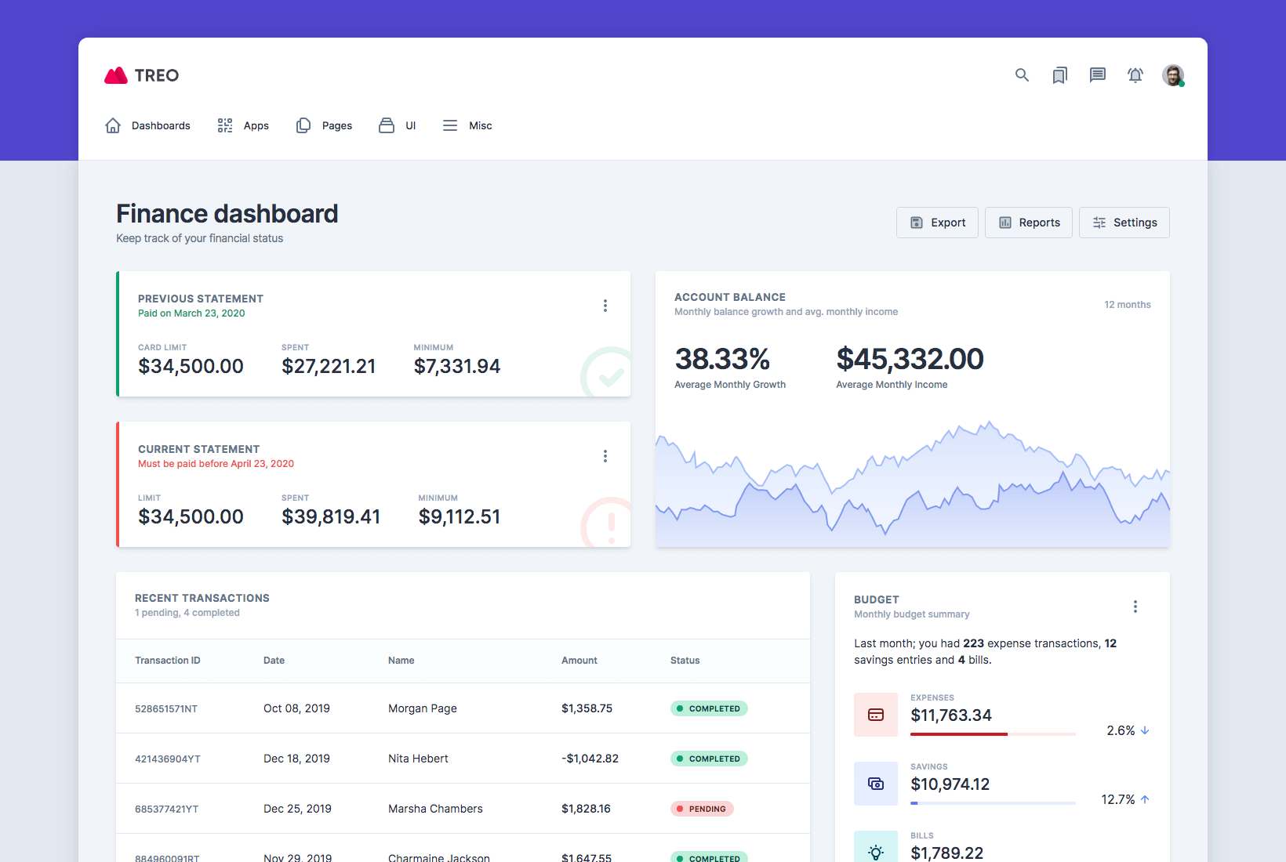
Task: Click the Reports button
Action: (1028, 223)
